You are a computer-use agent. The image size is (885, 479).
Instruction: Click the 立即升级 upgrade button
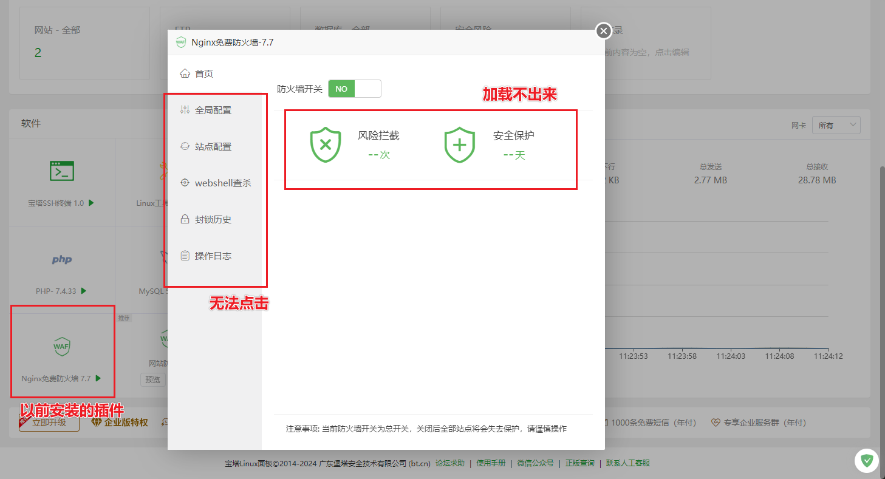49,423
